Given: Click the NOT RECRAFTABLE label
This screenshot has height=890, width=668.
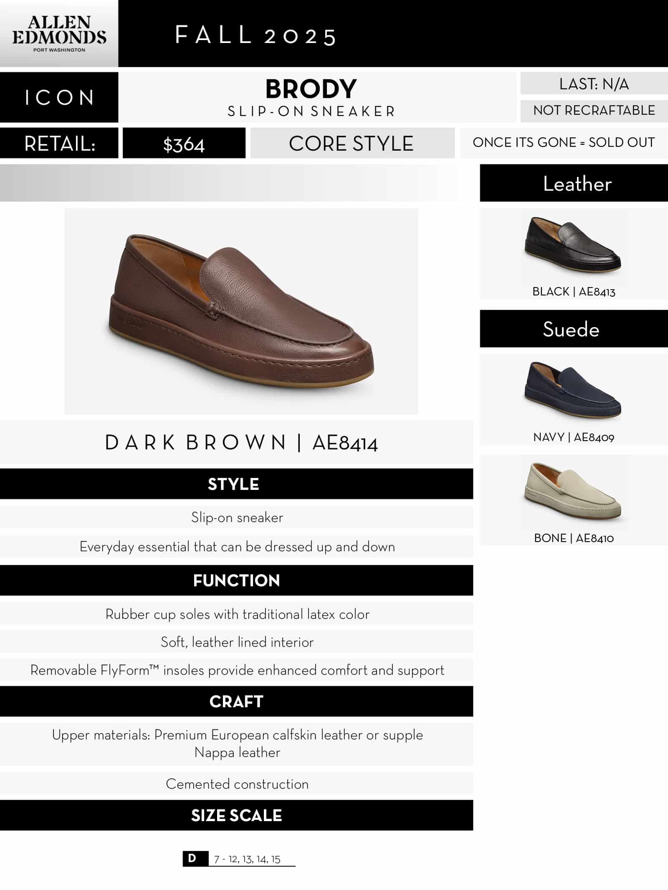Looking at the screenshot, I should pyautogui.click(x=594, y=111).
